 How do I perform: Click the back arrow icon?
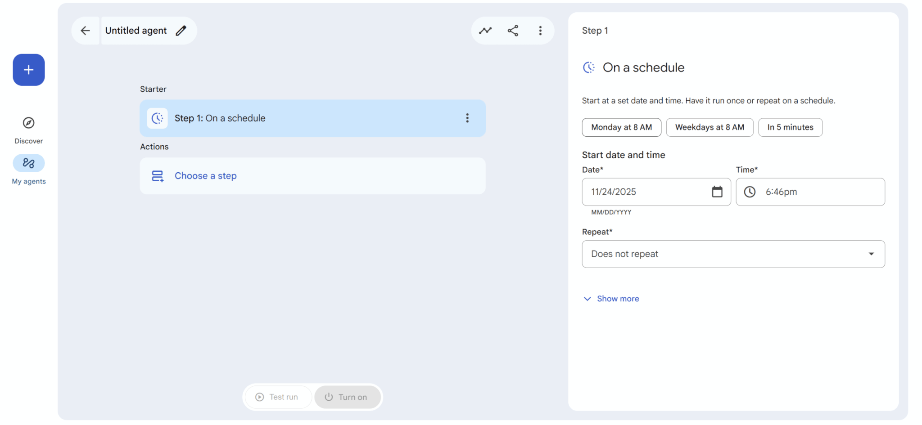(85, 31)
